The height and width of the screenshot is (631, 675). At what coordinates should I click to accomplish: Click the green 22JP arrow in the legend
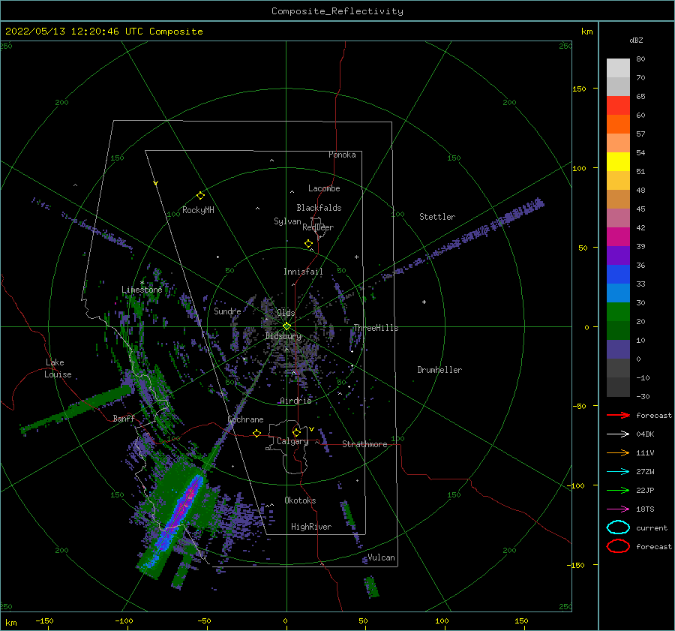[618, 490]
